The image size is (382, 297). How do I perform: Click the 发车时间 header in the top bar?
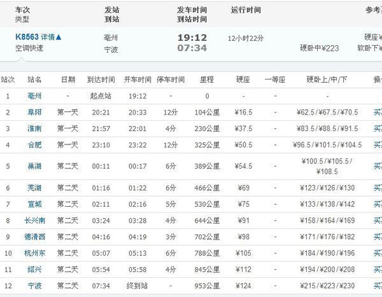click(192, 10)
